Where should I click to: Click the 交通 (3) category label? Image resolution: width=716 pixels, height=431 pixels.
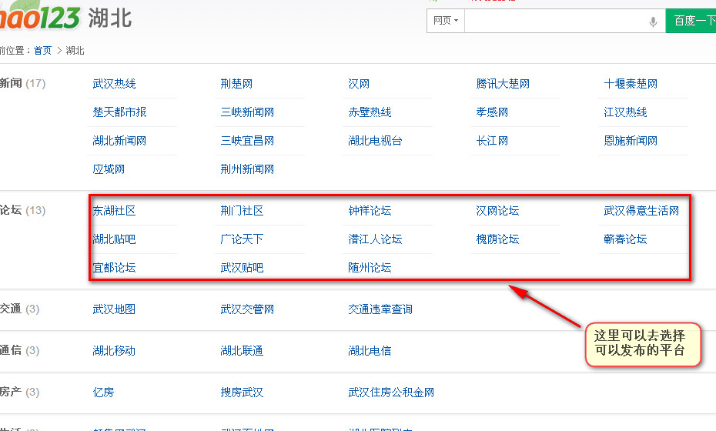point(20,309)
